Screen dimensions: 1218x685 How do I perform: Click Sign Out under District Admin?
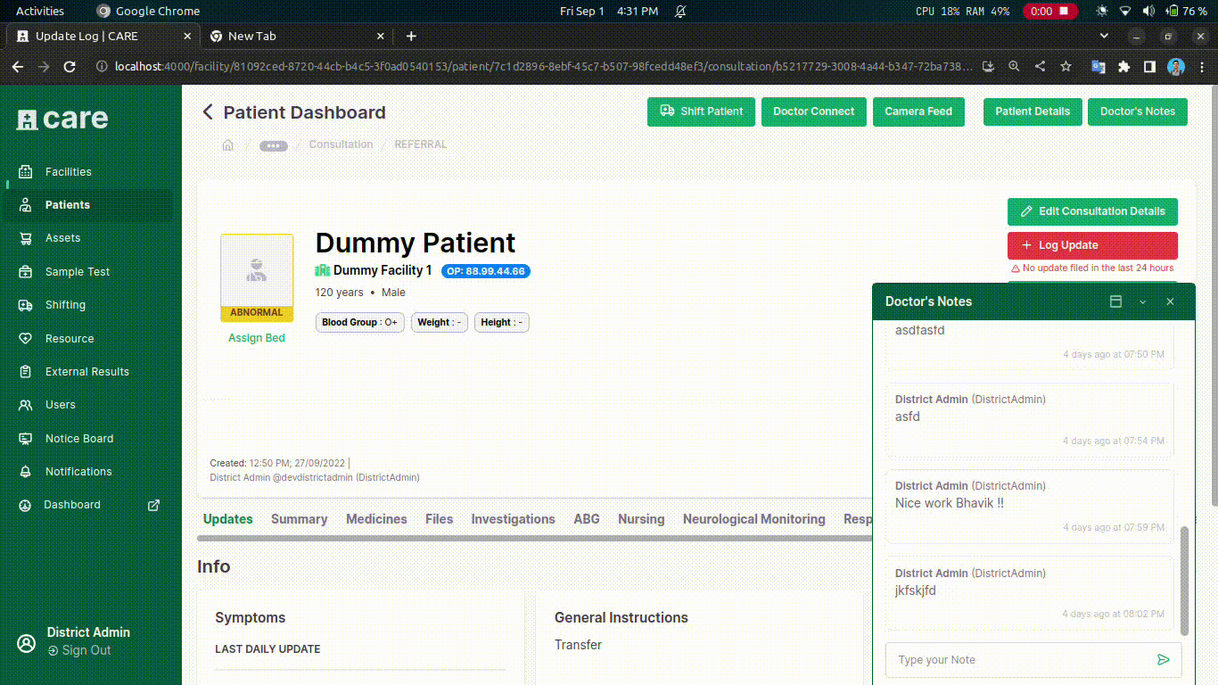coord(86,651)
